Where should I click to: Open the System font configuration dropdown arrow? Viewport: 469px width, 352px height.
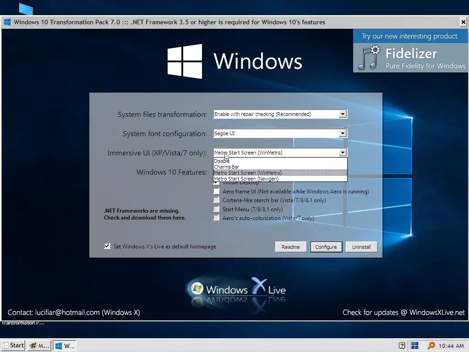pyautogui.click(x=343, y=133)
